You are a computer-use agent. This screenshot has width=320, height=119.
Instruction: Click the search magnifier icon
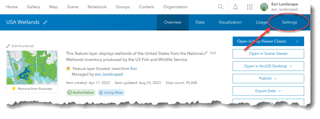221,7
